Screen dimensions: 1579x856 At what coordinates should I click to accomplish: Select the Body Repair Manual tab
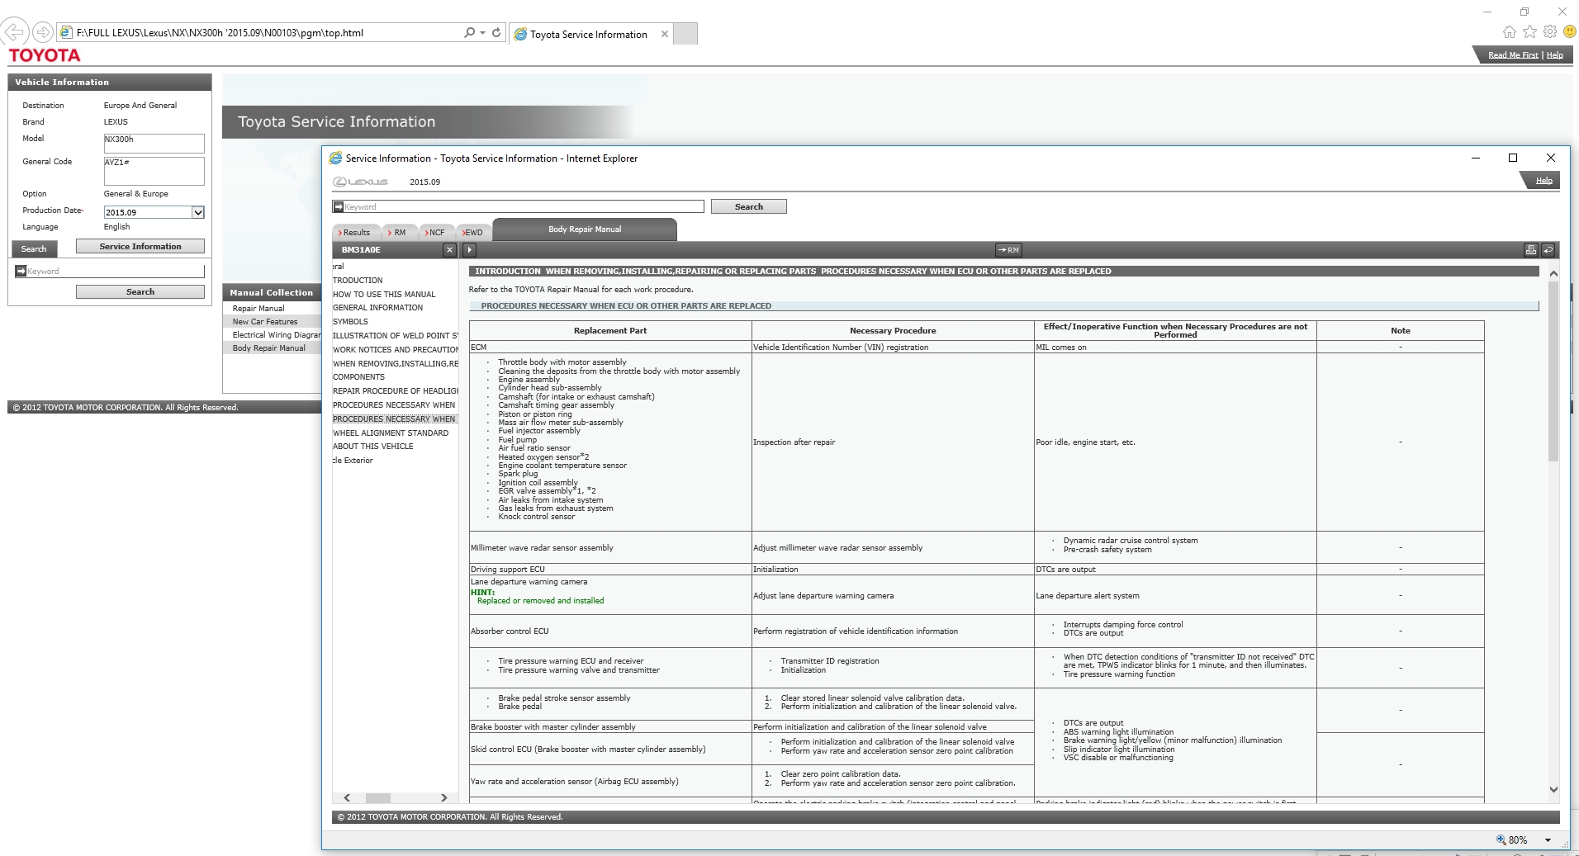tap(585, 229)
